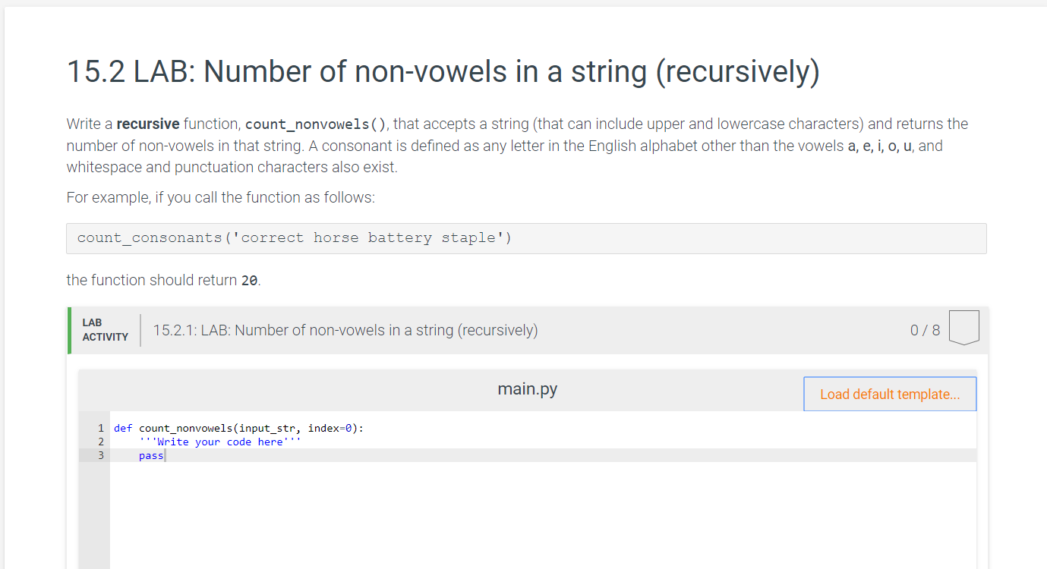Click the line 1 gutter number
Image resolution: width=1047 pixels, height=569 pixels.
100,428
